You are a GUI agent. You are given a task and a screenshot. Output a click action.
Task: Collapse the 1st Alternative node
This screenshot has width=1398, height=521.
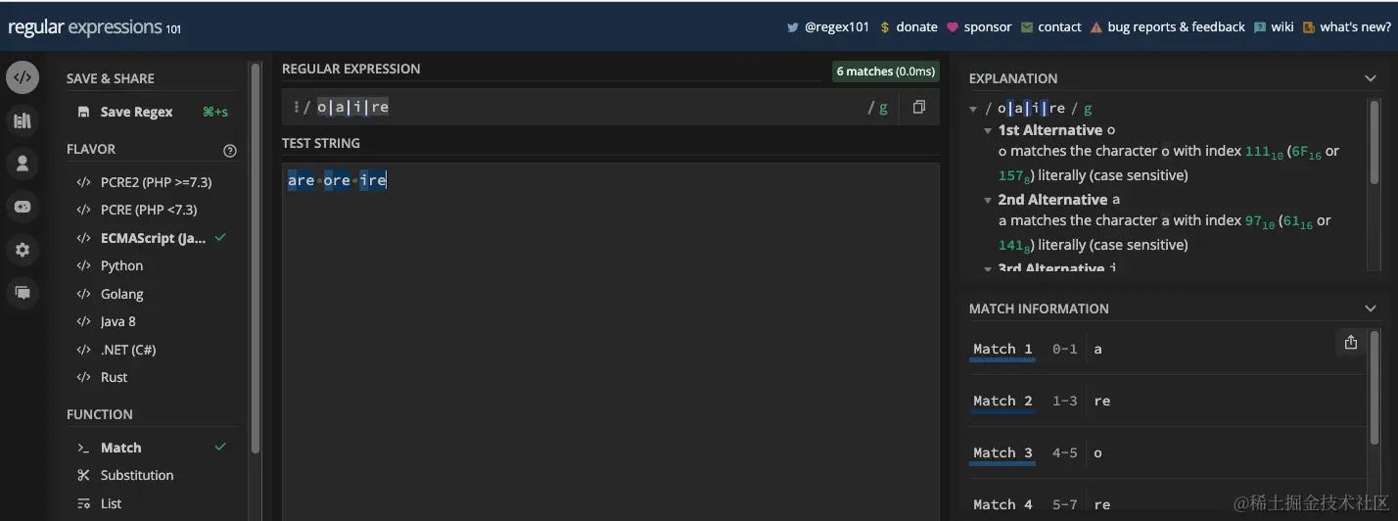(988, 130)
